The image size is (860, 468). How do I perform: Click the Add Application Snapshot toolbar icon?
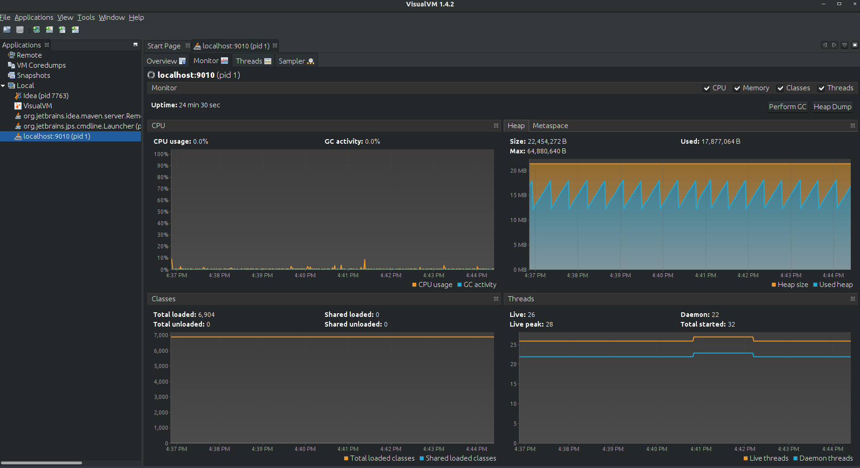click(x=75, y=29)
